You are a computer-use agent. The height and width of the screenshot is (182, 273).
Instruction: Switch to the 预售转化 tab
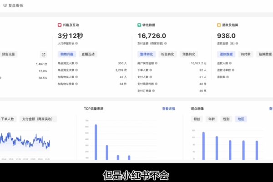point(189,54)
